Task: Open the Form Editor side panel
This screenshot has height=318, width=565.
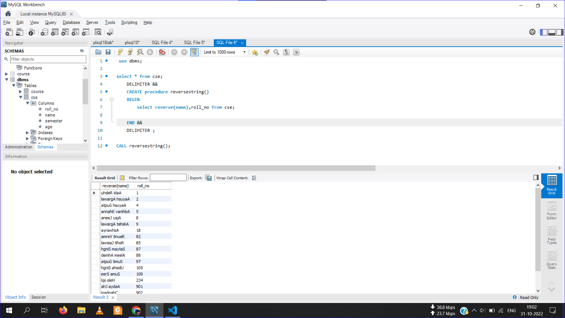Action: click(x=551, y=210)
